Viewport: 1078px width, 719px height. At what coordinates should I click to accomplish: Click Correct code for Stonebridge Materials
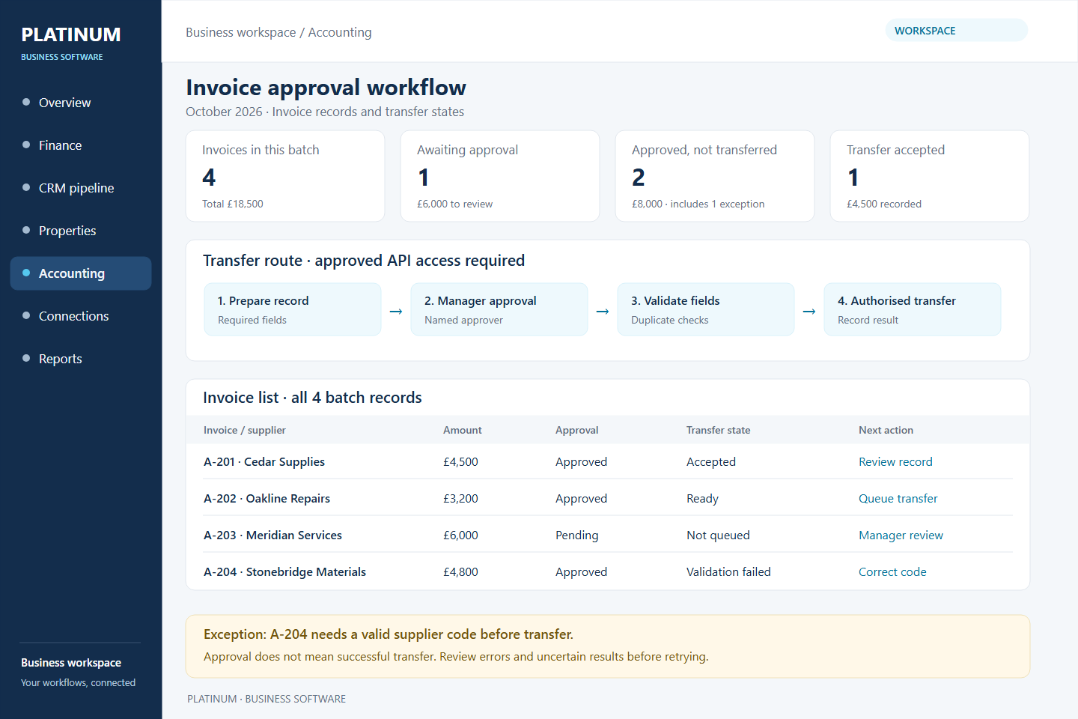892,572
